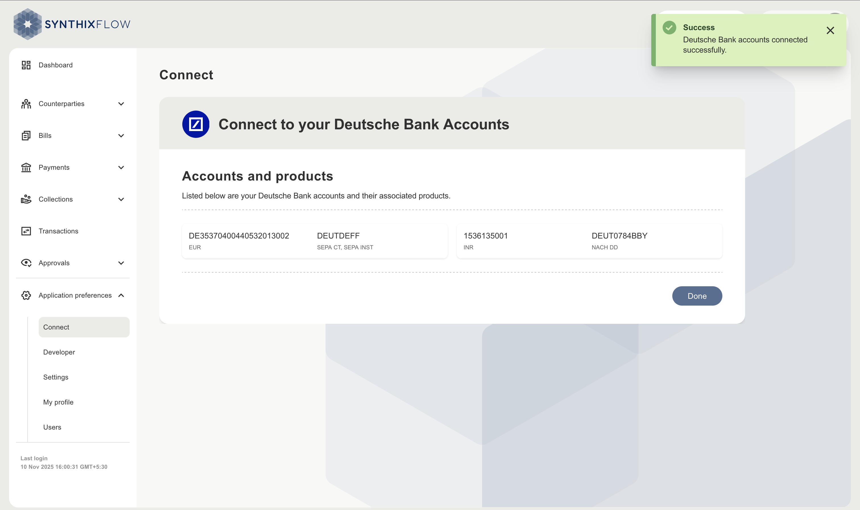Click the NACH DD product label
This screenshot has width=860, height=510.
(605, 247)
